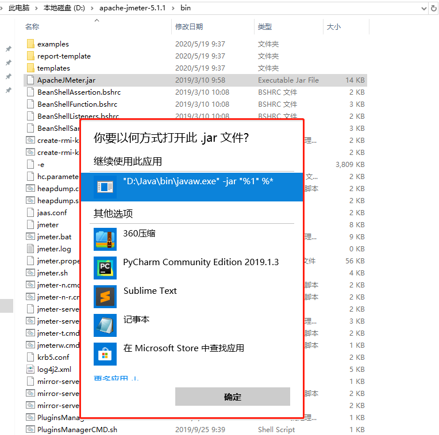Click the templates folder icon
This screenshot has height=435, width=439.
[x=31, y=68]
